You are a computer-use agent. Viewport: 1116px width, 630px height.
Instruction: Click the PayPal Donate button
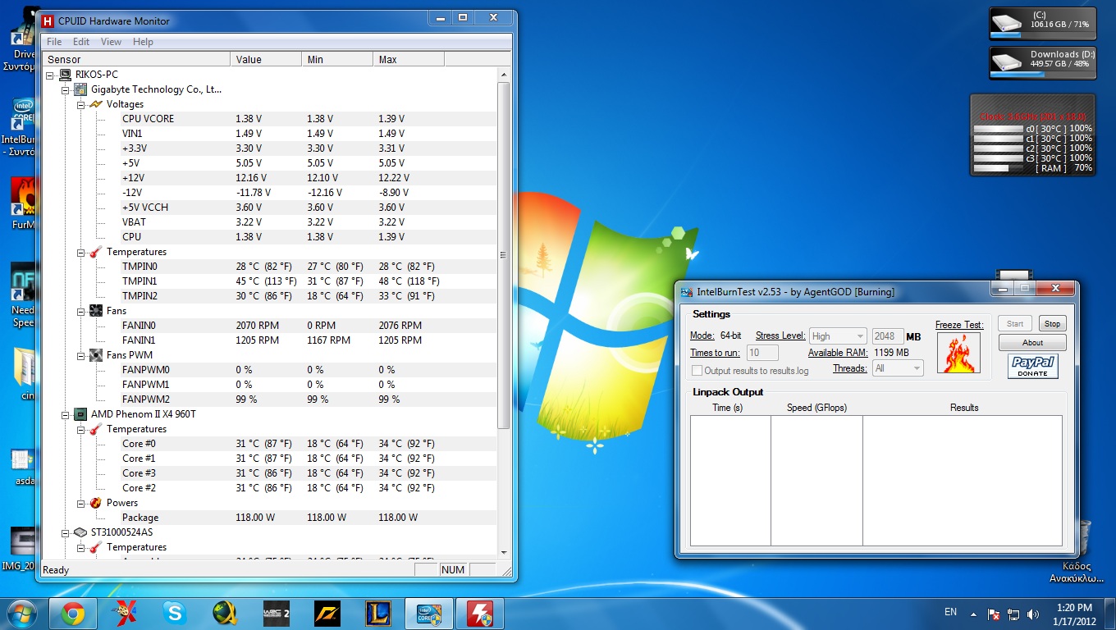click(x=1032, y=366)
